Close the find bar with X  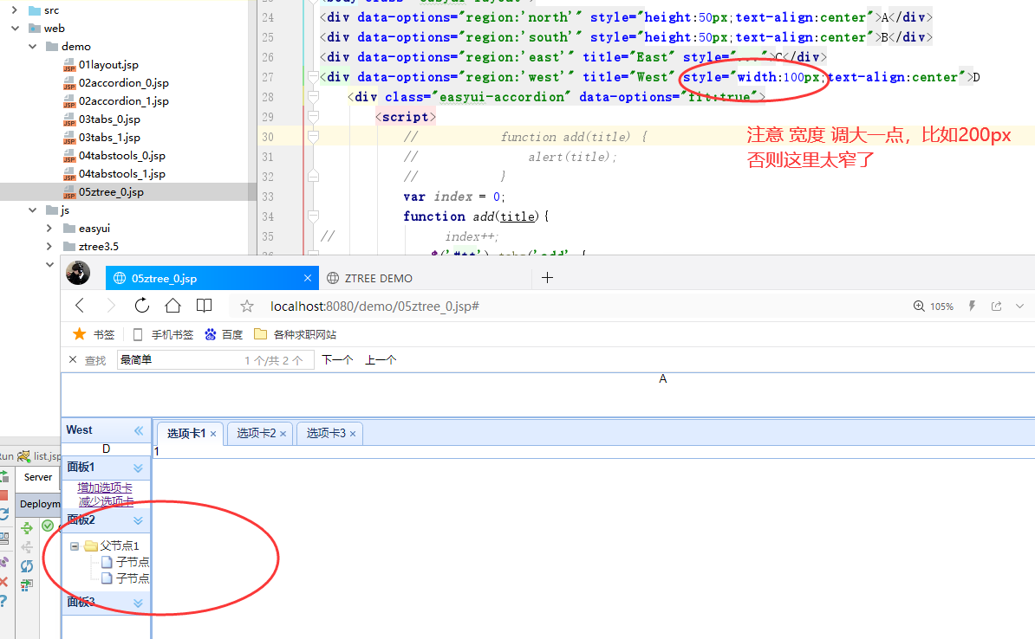[x=73, y=359]
